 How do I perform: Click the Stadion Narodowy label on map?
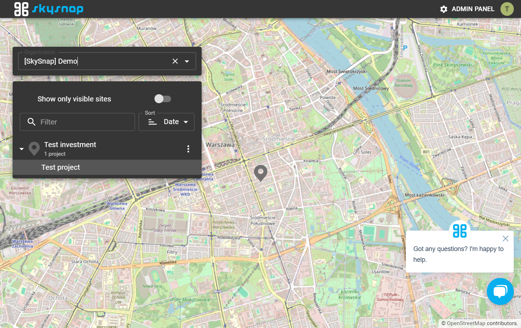(x=404, y=83)
